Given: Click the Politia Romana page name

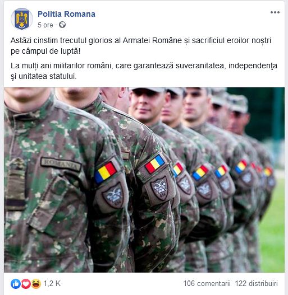Looking at the screenshot, I should click(x=66, y=14).
